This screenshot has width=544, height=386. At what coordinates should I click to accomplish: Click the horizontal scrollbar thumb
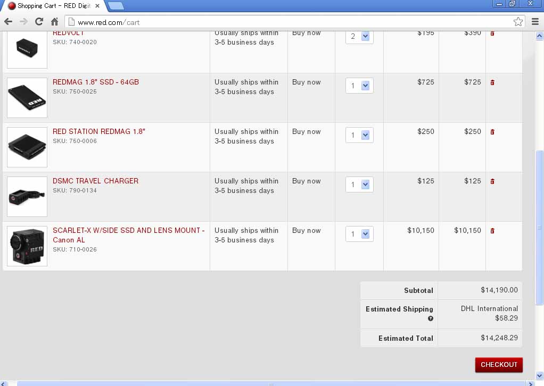[x=271, y=383]
